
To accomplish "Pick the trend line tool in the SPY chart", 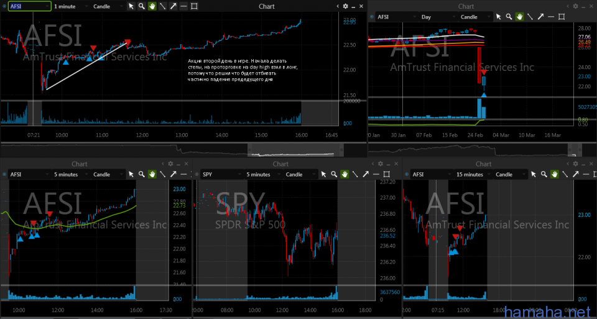I will click(355, 174).
